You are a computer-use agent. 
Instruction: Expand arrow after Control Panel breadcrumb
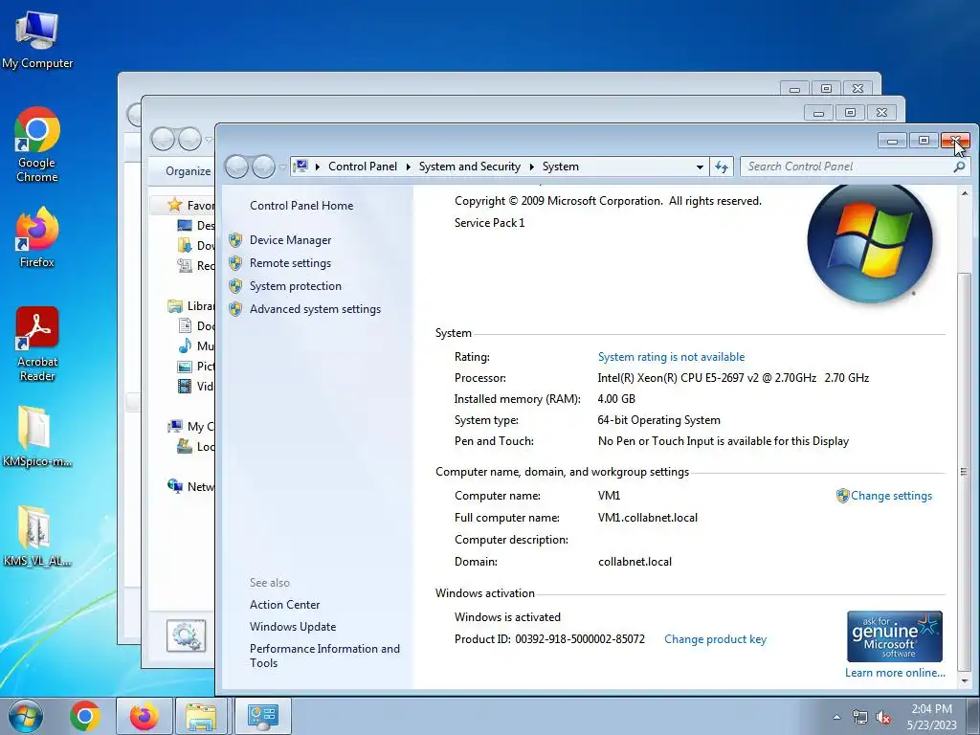pyautogui.click(x=408, y=167)
